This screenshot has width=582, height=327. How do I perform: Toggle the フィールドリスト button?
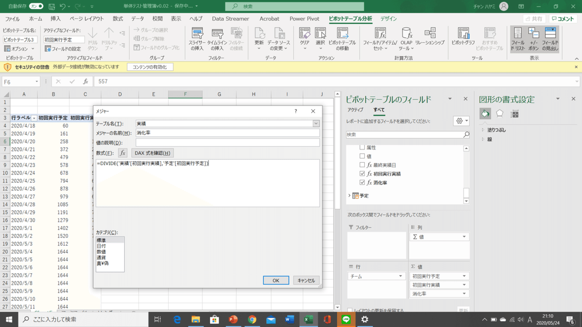[x=517, y=39]
